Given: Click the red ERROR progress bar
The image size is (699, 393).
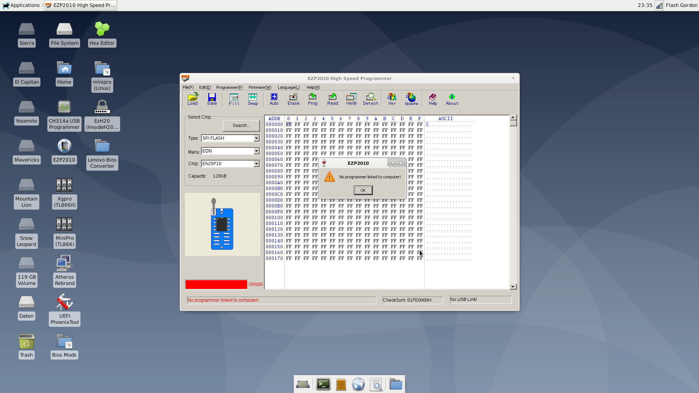Looking at the screenshot, I should 216,285.
